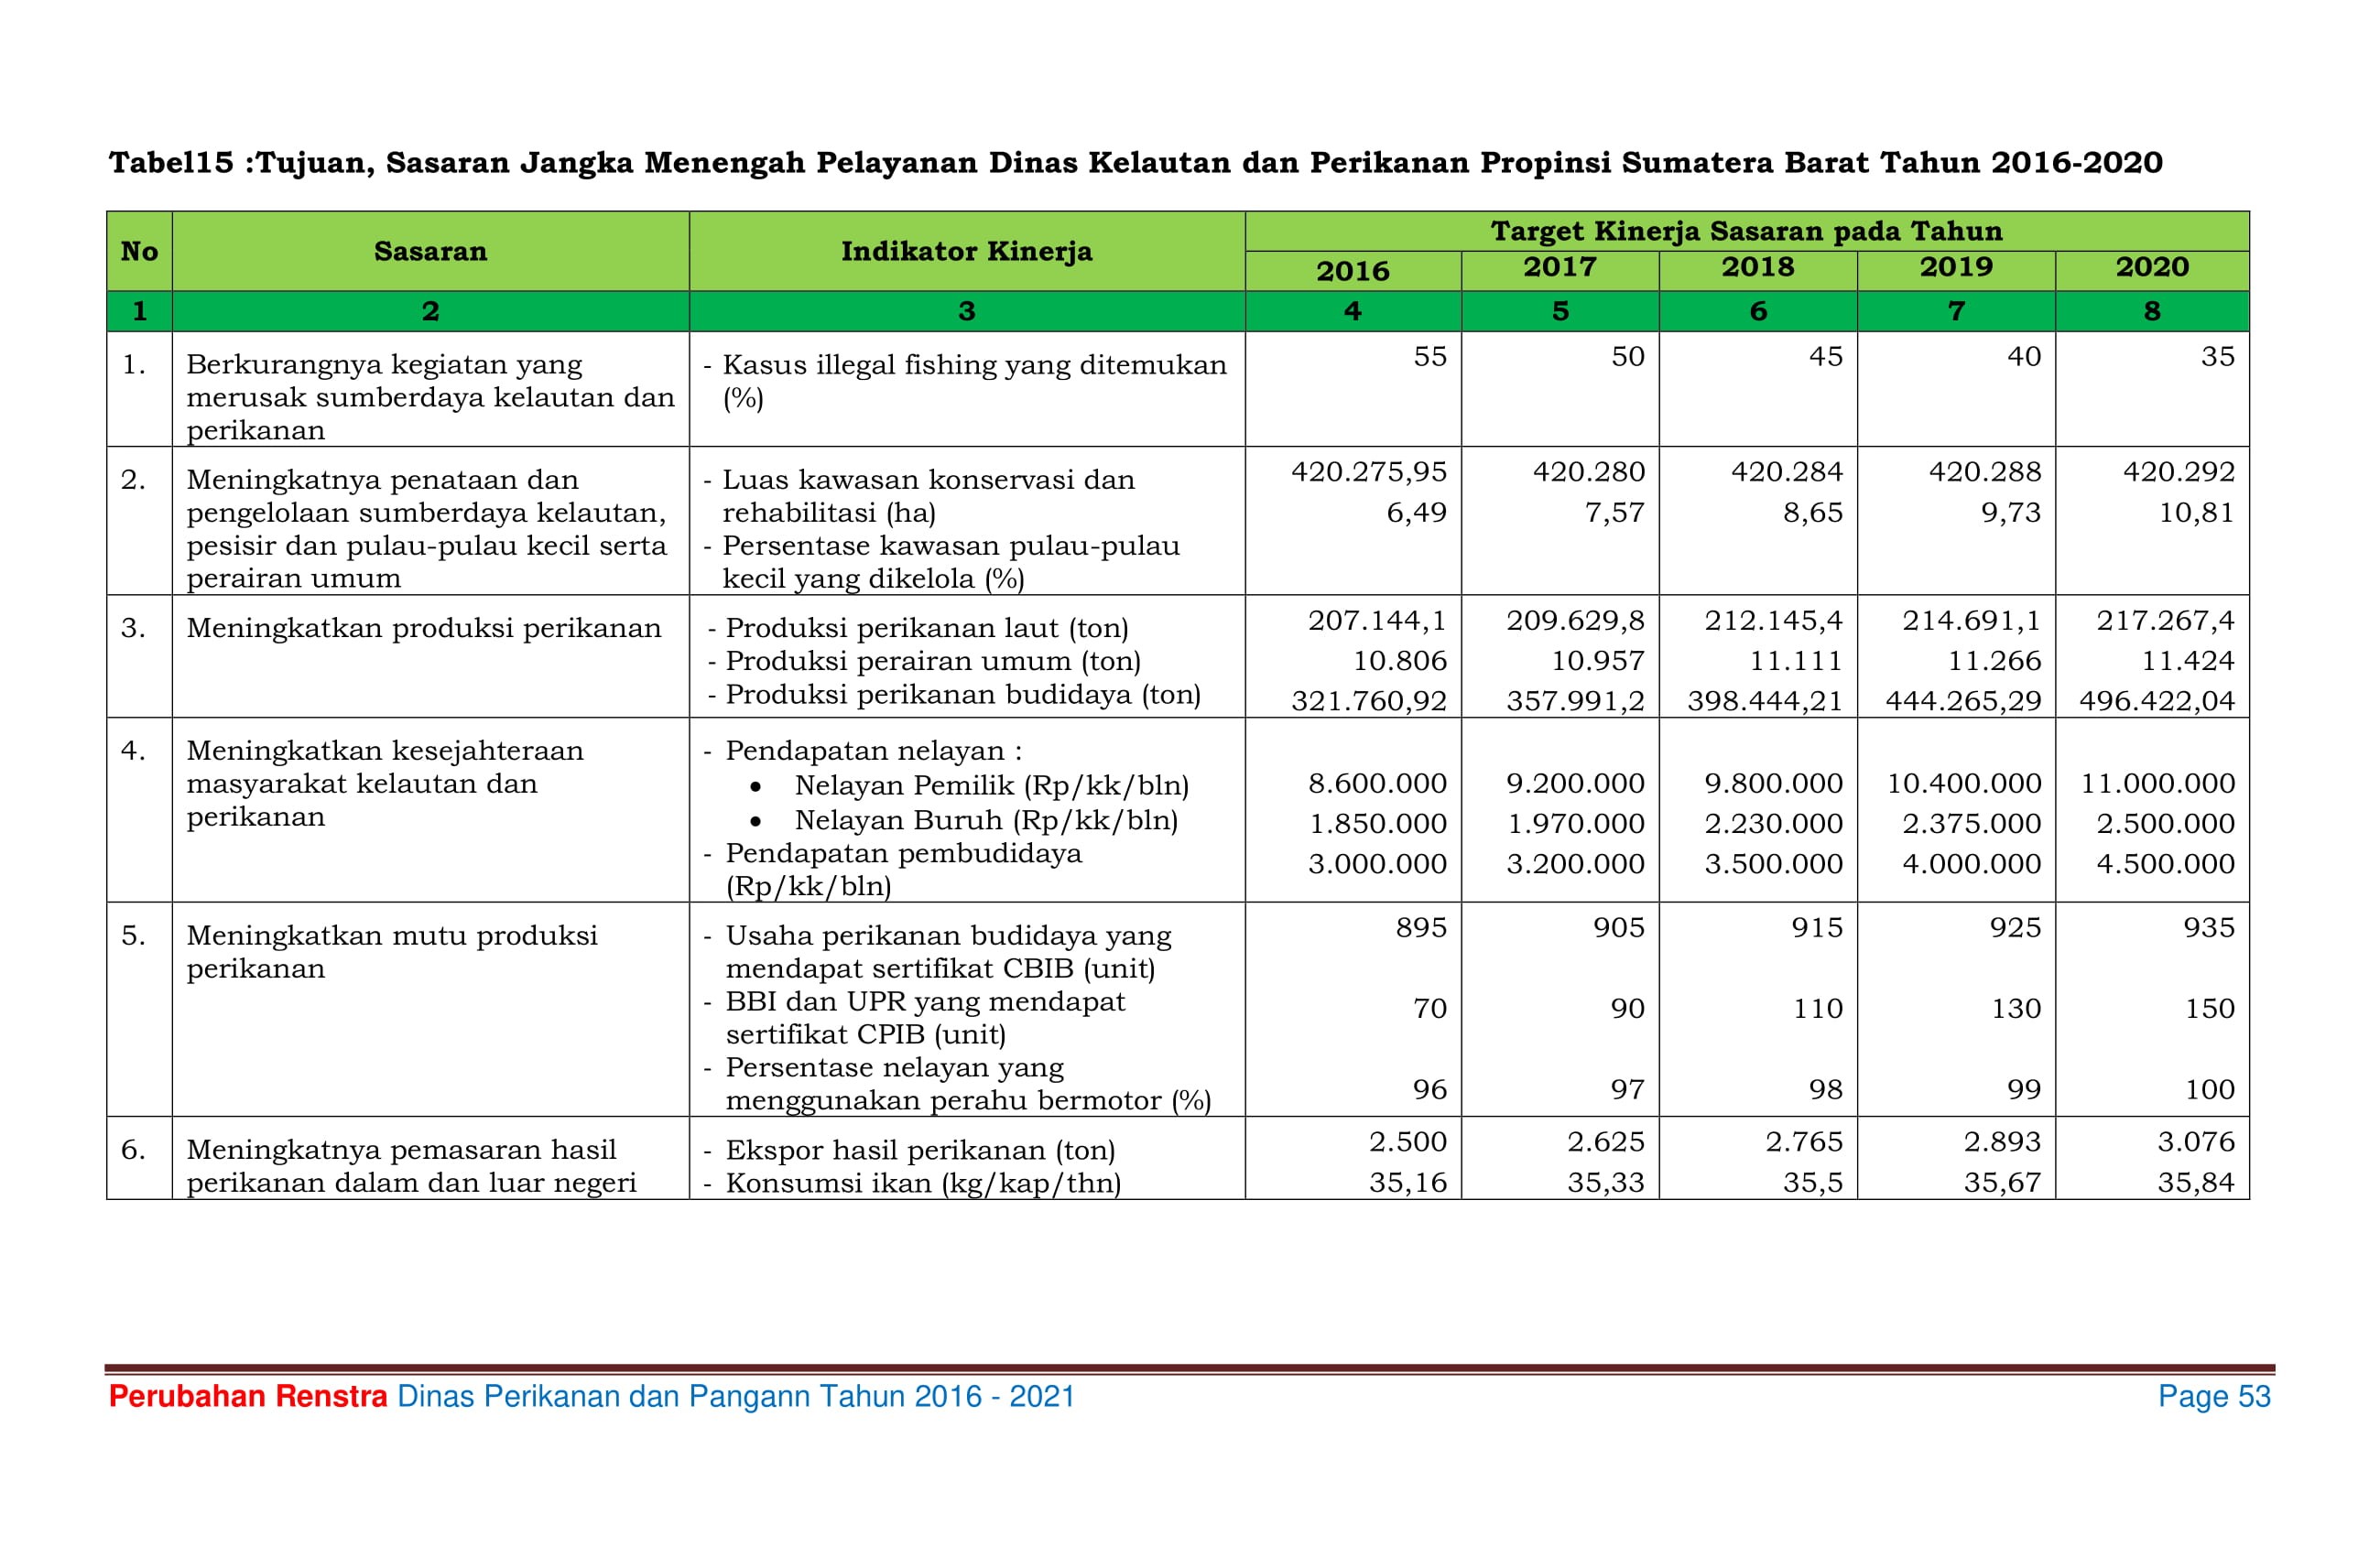
Task: Click the value '110'
Action: (x=1817, y=1009)
